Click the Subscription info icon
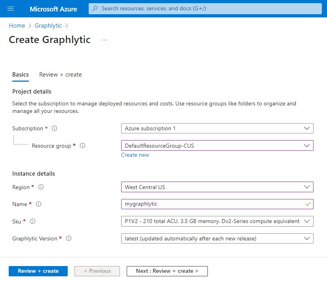327x285 pixels. click(55, 128)
